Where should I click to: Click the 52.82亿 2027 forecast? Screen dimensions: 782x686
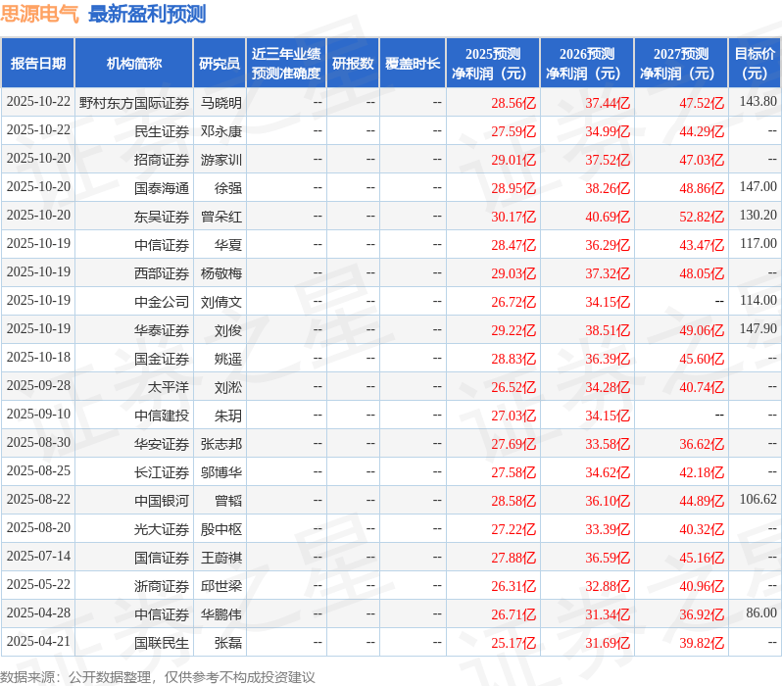702,217
